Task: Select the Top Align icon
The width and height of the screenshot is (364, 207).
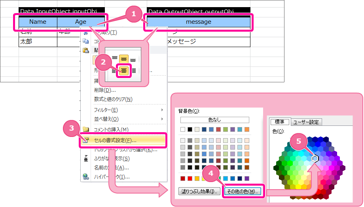Action: 115,58
